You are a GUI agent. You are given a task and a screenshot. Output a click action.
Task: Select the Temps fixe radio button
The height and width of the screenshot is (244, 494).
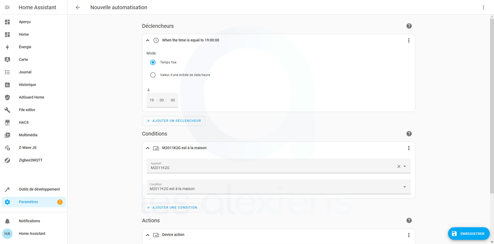point(153,62)
